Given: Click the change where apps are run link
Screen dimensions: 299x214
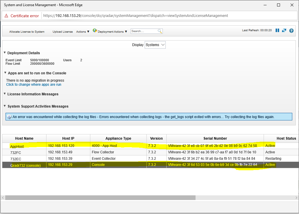Looking at the screenshot, I should tap(34, 85).
